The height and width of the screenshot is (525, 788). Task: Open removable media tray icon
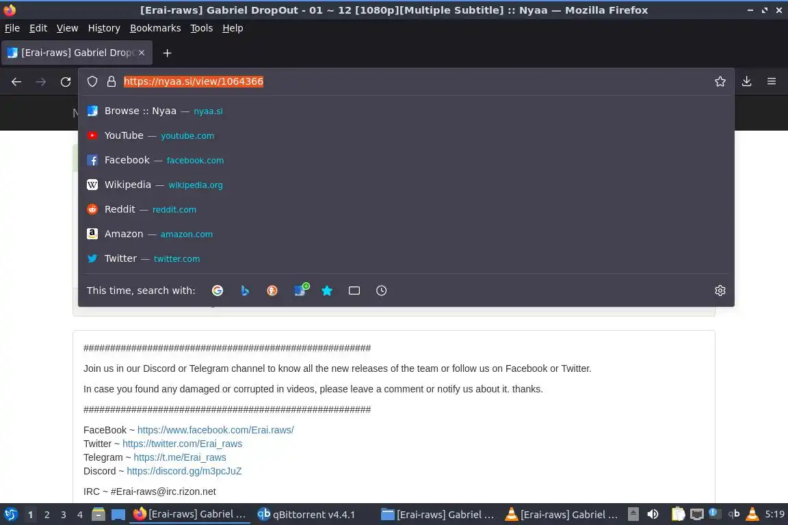[x=633, y=515]
